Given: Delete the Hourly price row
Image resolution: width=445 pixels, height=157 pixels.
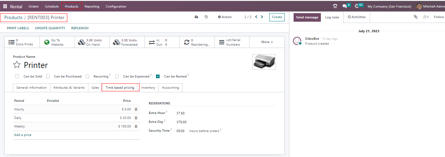Looking at the screenshot, I should click(136, 109).
